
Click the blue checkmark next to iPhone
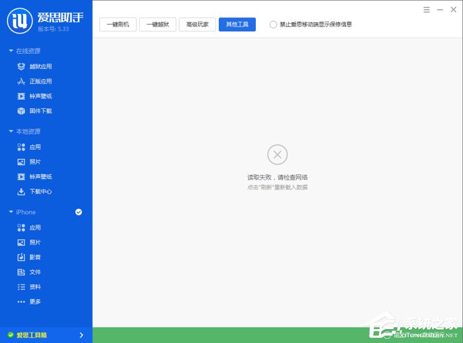point(78,211)
